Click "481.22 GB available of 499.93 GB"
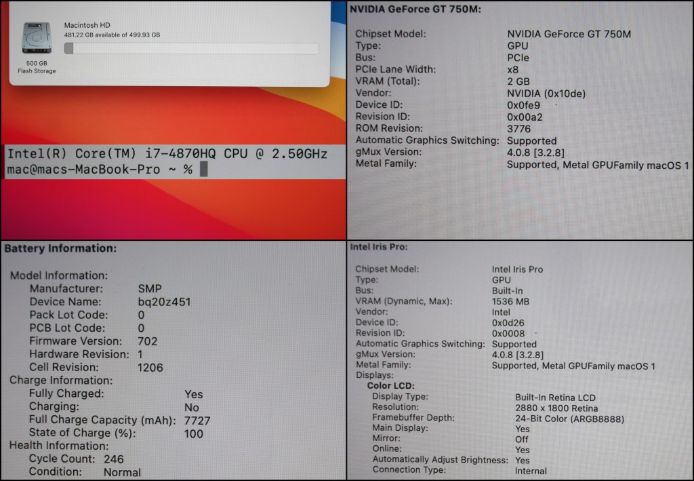This screenshot has height=481, width=694. tap(112, 35)
